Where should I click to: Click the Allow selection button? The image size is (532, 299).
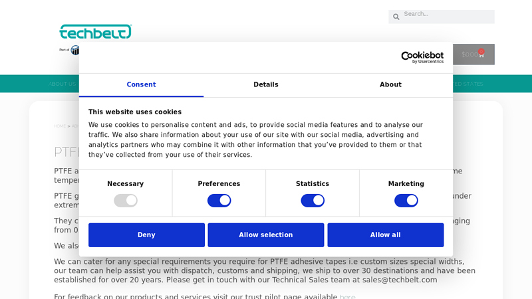pos(266,235)
